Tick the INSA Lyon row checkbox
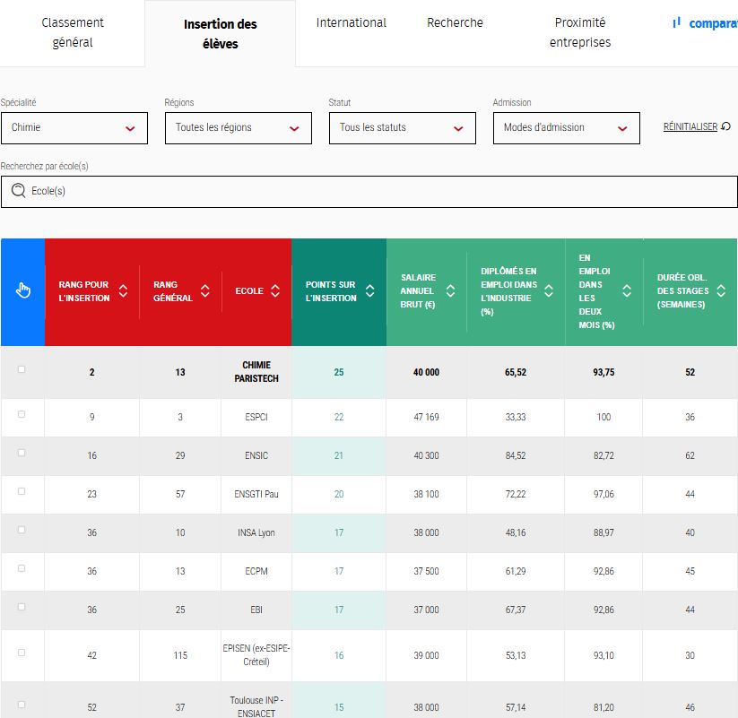This screenshot has height=718, width=738. (22, 530)
